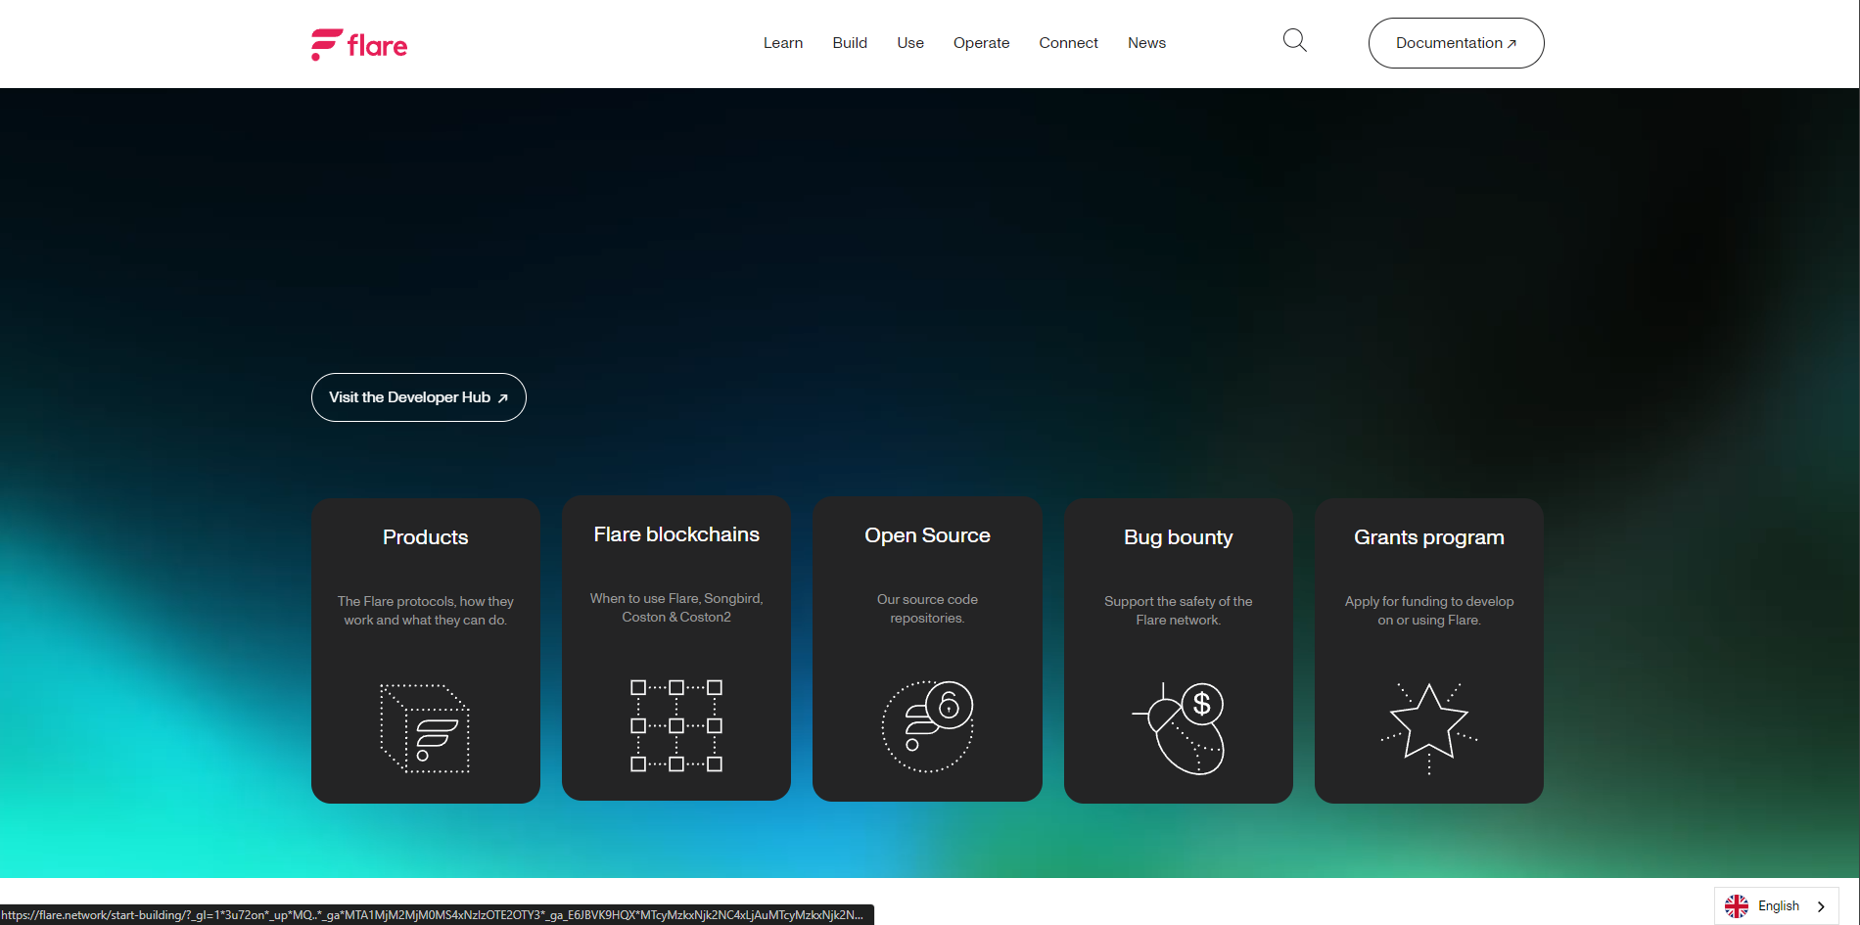Click the Documentation button

coord(1456,43)
